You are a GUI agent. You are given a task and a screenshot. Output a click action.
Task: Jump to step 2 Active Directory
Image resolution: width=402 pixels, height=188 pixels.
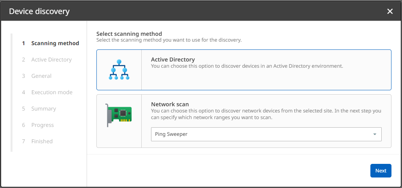point(51,60)
